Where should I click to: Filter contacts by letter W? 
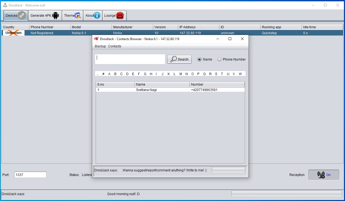click(x=240, y=74)
